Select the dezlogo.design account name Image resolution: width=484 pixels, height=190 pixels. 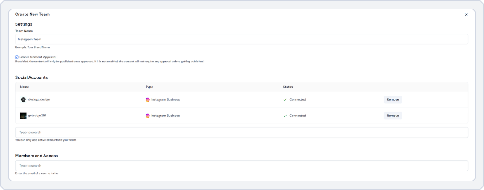click(39, 99)
